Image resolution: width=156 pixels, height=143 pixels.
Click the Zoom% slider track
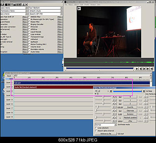coord(103,107)
